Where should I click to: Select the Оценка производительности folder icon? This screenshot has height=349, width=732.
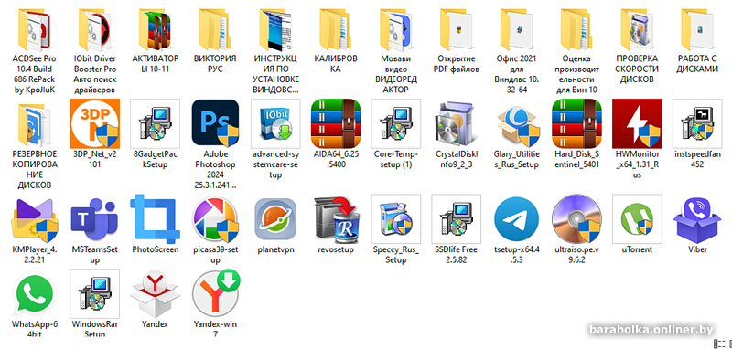click(x=576, y=29)
